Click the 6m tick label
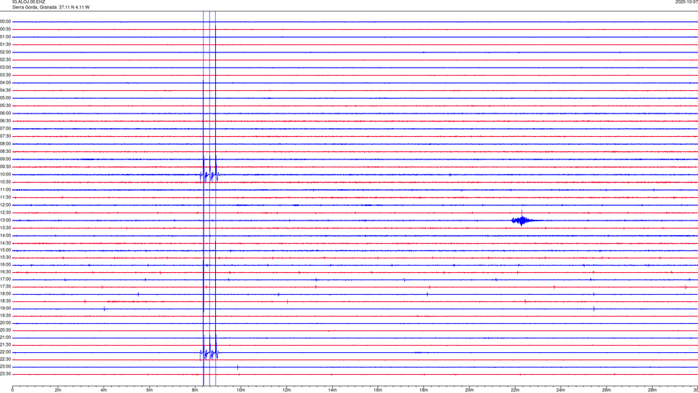The image size is (698, 393). pyautogui.click(x=149, y=390)
